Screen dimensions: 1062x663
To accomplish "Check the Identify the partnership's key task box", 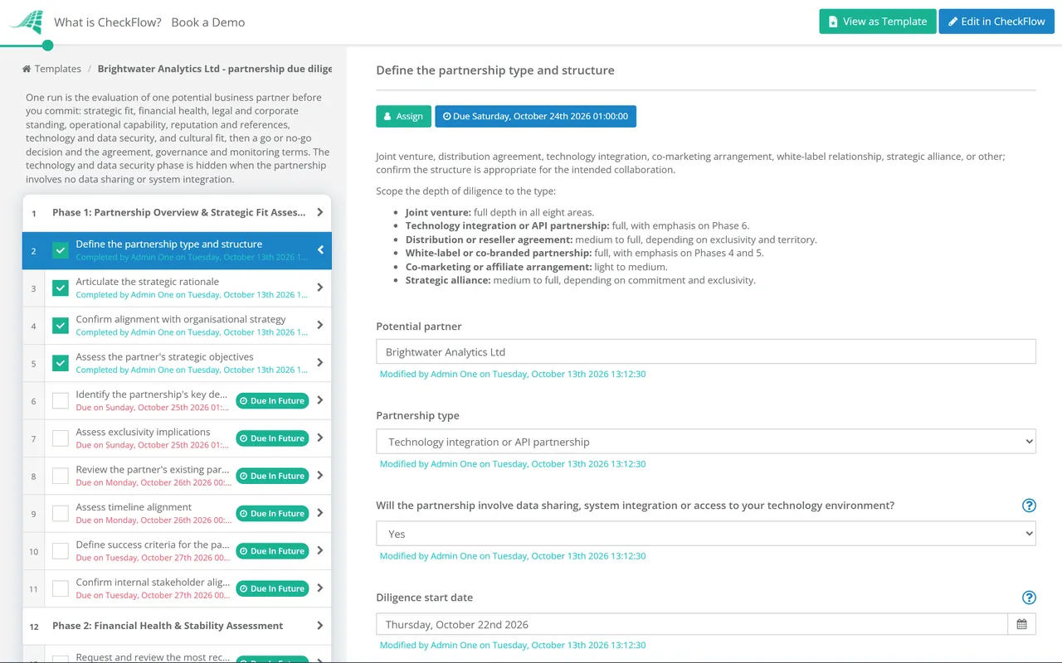I will (61, 400).
